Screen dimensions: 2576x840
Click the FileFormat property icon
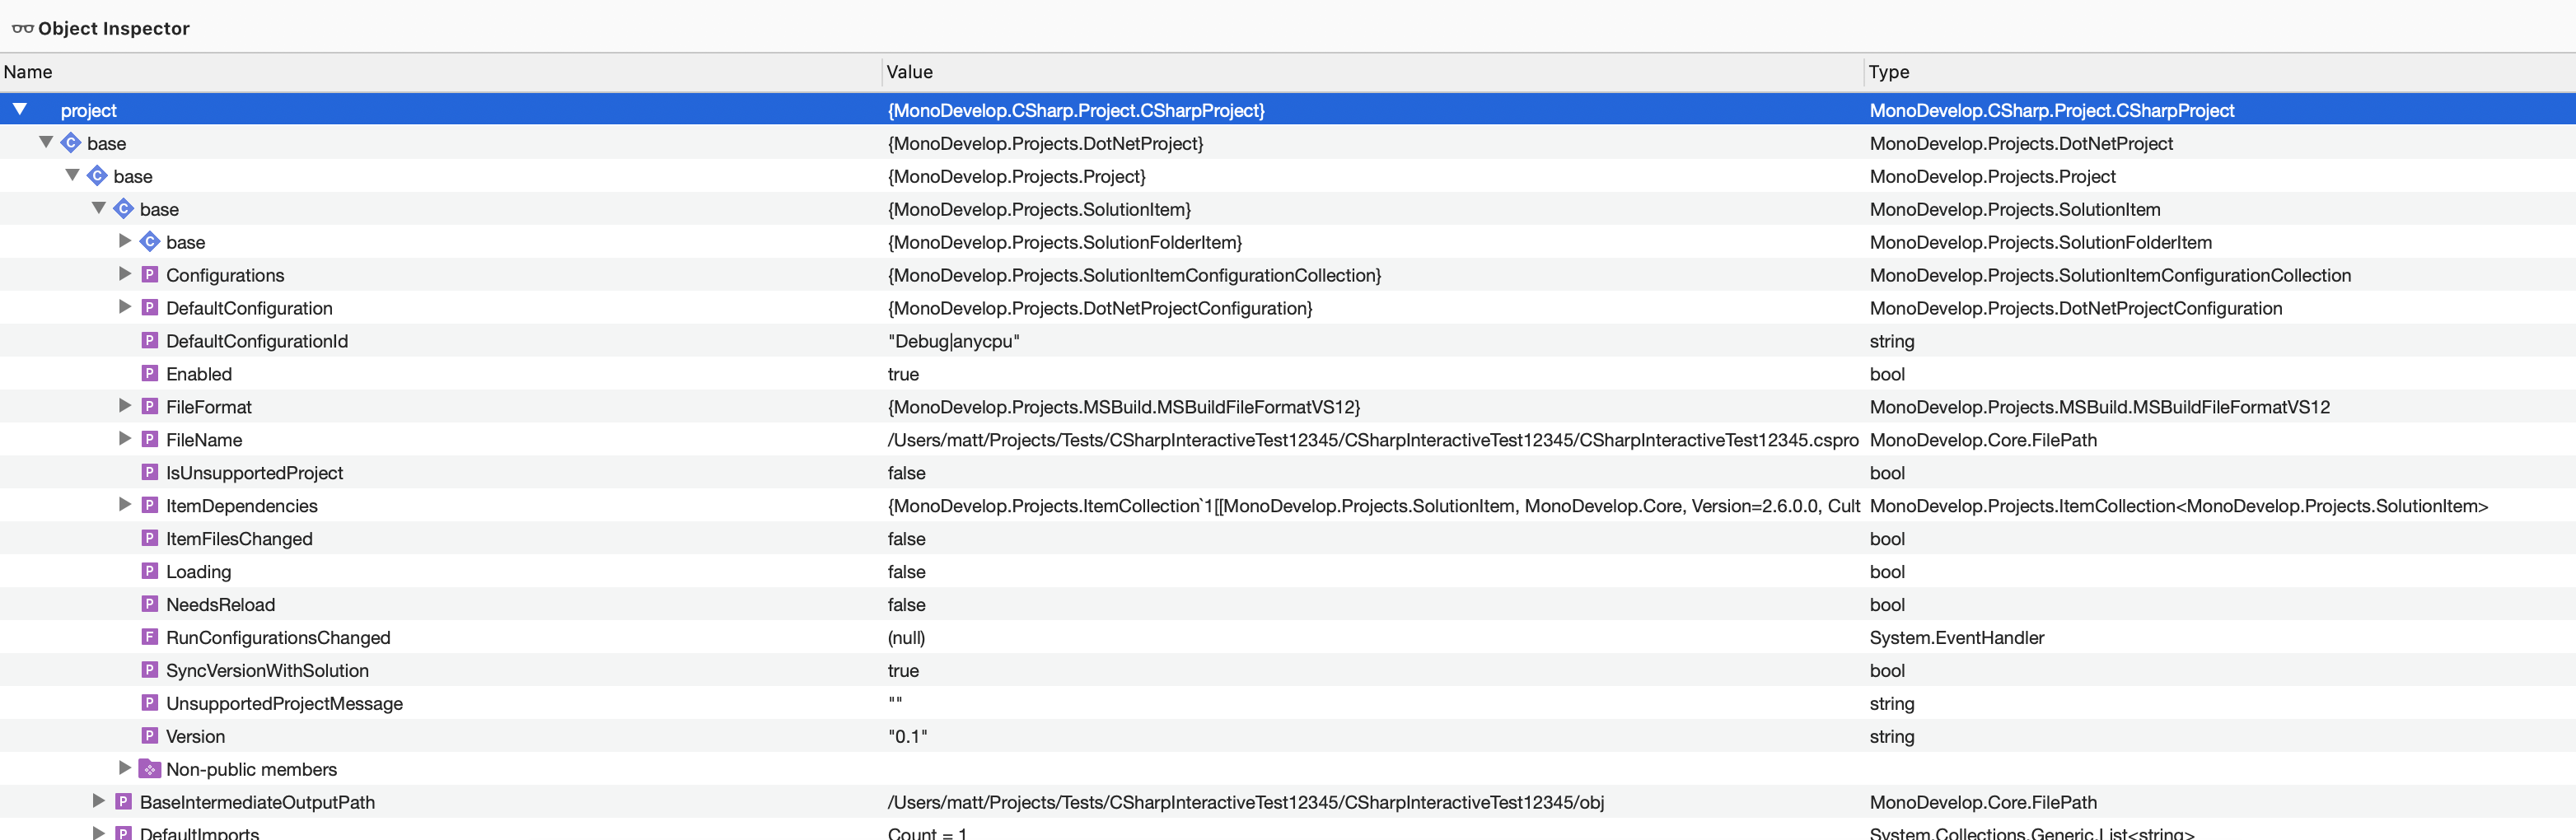point(150,406)
